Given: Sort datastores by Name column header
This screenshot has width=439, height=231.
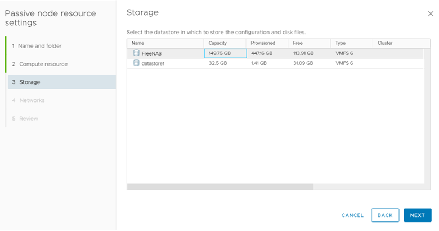Looking at the screenshot, I should [138, 43].
